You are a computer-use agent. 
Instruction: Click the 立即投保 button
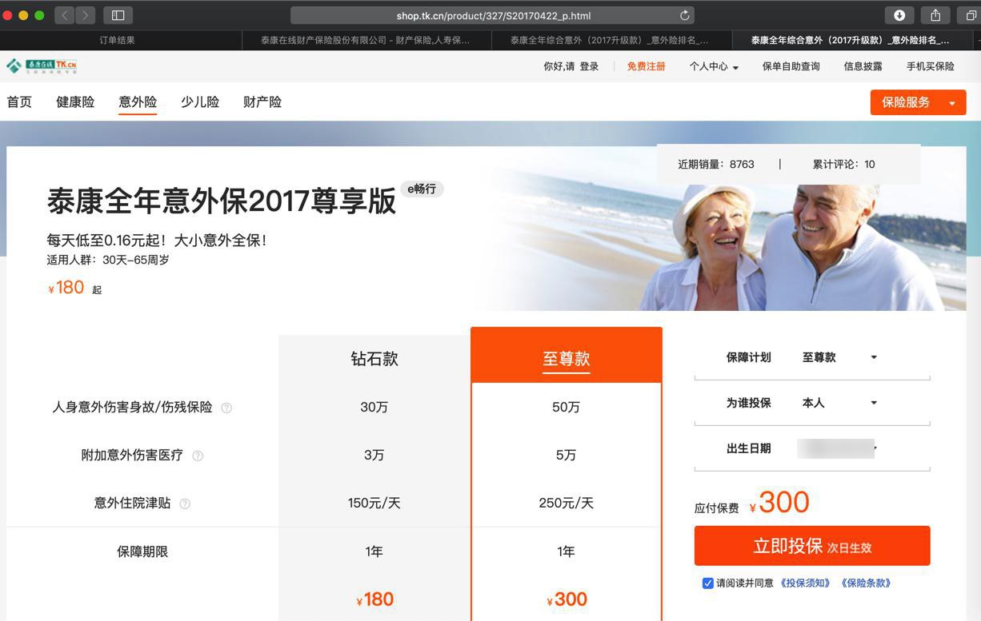coord(812,546)
